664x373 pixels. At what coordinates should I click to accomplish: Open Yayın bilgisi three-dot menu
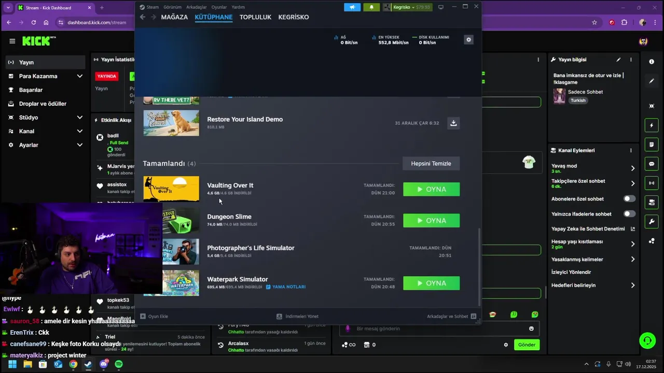coord(631,60)
